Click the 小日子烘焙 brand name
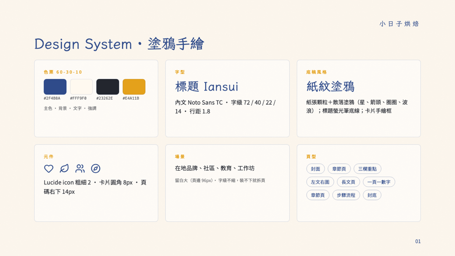Image resolution: width=455 pixels, height=256 pixels. (x=399, y=24)
